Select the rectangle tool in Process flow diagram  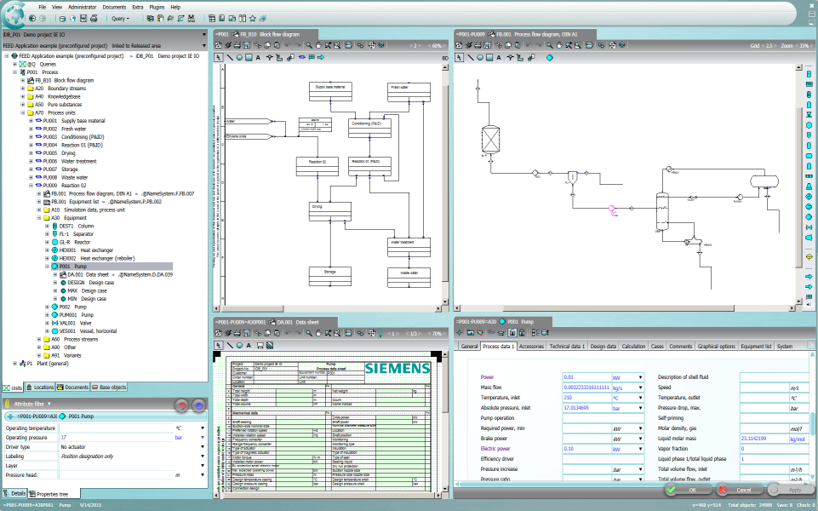(489, 57)
